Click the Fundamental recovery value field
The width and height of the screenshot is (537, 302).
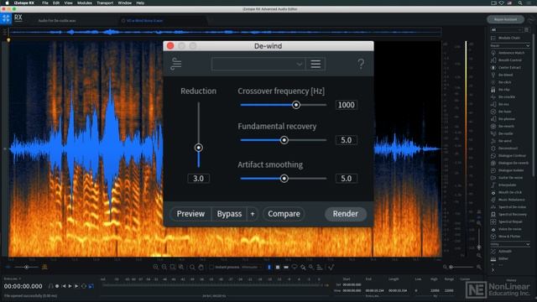pyautogui.click(x=347, y=140)
